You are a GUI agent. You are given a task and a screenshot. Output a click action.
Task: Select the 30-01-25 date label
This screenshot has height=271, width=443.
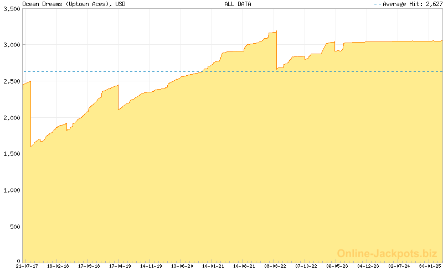pyautogui.click(x=430, y=266)
